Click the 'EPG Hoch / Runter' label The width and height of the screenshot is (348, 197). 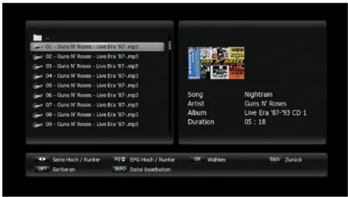tap(152, 160)
